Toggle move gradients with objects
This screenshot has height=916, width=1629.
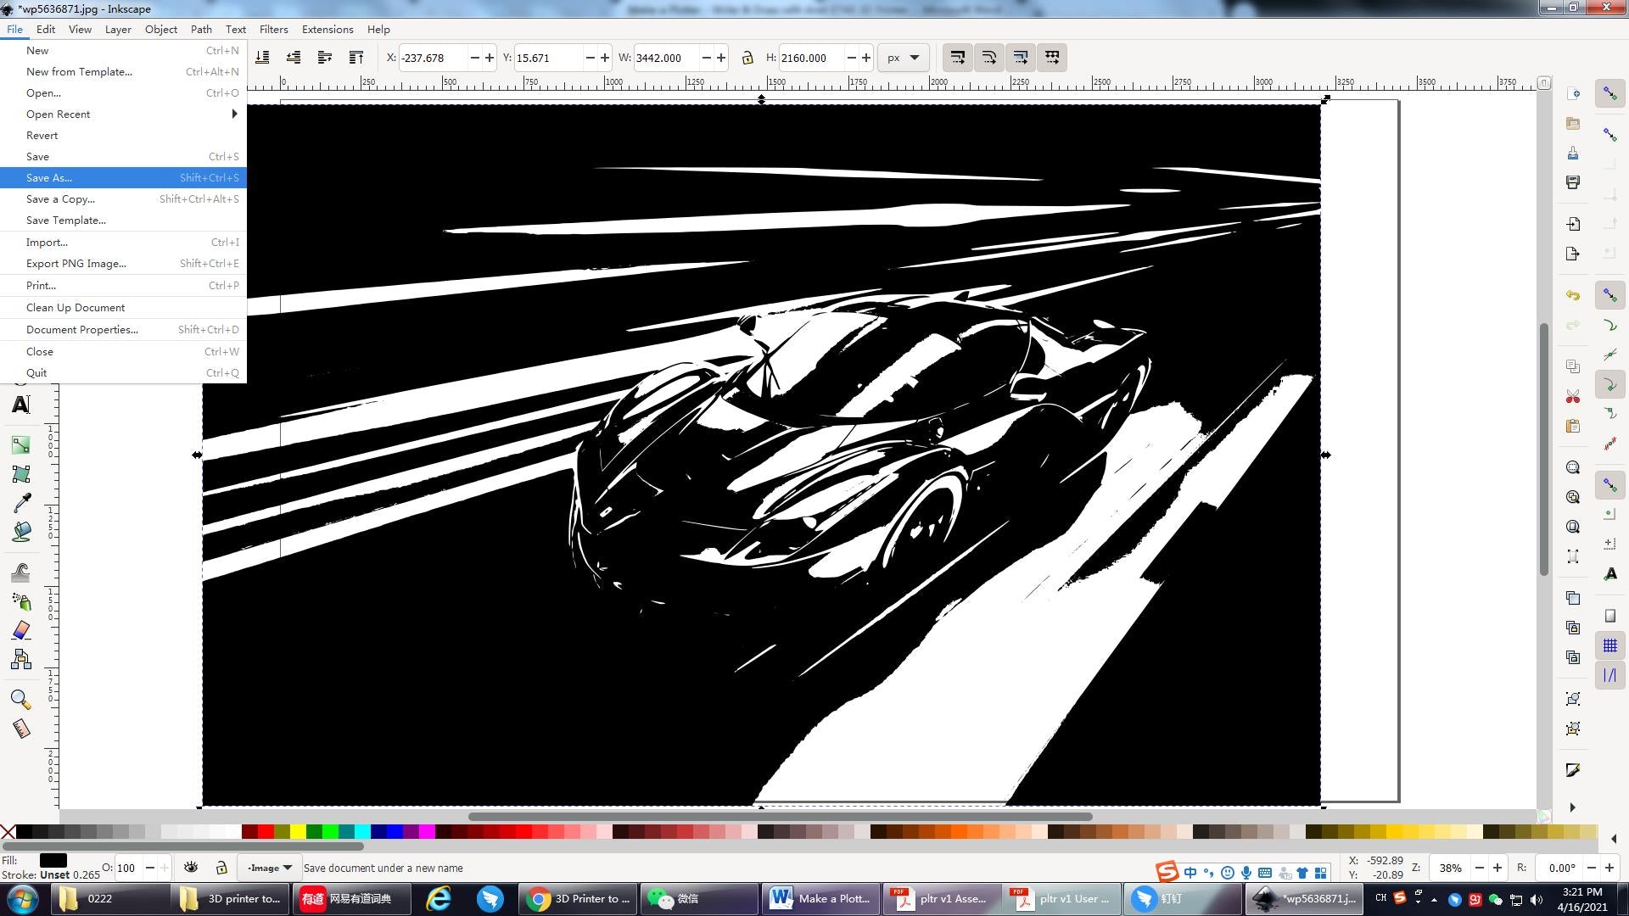click(1021, 58)
